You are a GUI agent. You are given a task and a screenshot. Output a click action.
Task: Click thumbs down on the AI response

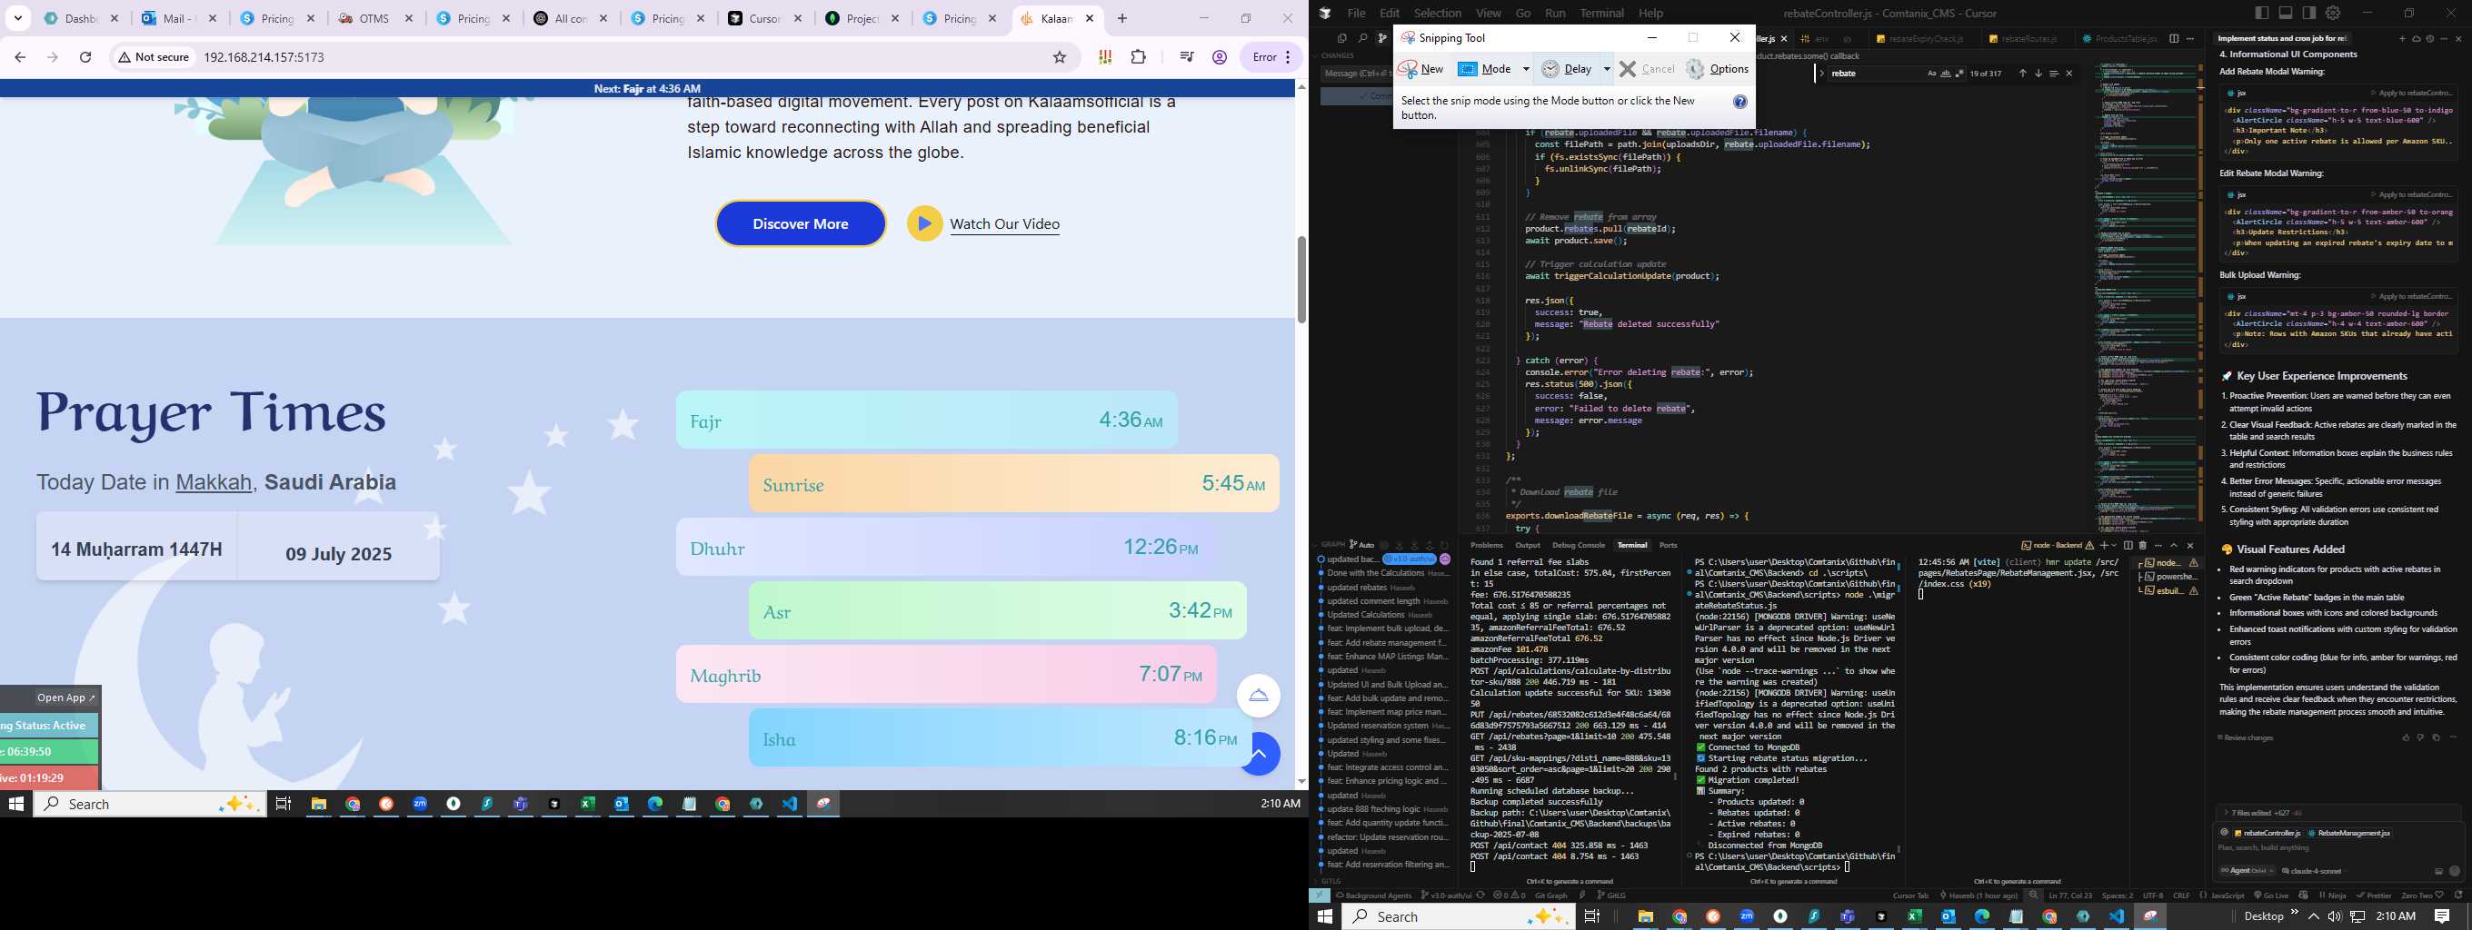2420,737
